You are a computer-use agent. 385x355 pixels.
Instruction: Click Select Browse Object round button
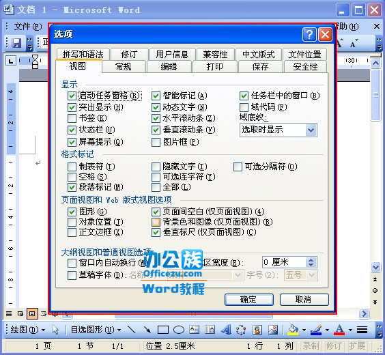[375, 291]
